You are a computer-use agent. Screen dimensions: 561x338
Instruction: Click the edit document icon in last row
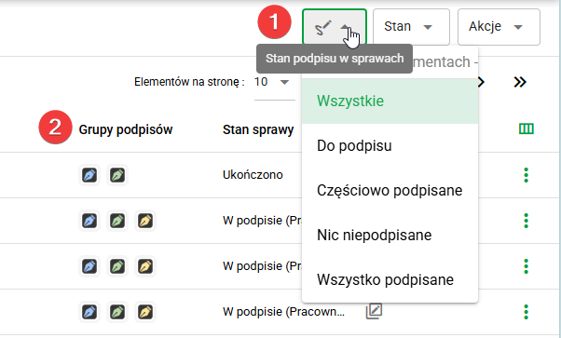click(x=374, y=311)
